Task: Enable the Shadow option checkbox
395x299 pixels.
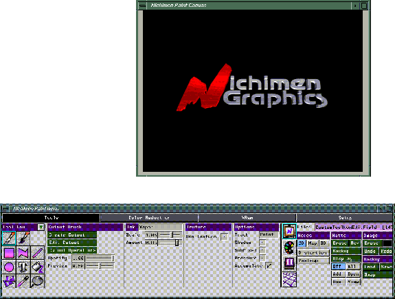Action: point(262,243)
